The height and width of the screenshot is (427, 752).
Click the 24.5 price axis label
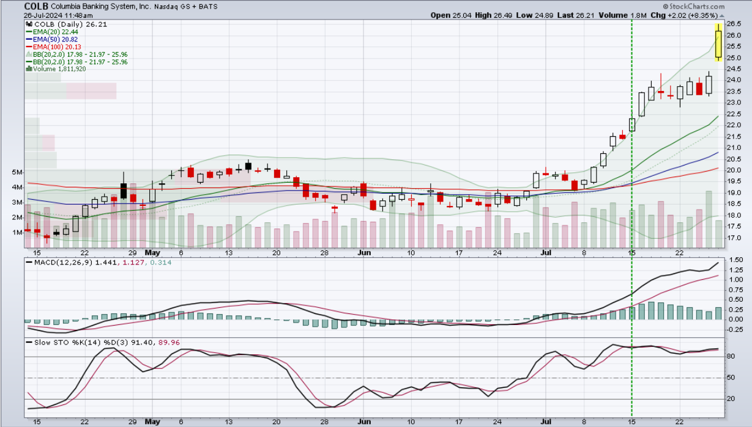(735, 69)
